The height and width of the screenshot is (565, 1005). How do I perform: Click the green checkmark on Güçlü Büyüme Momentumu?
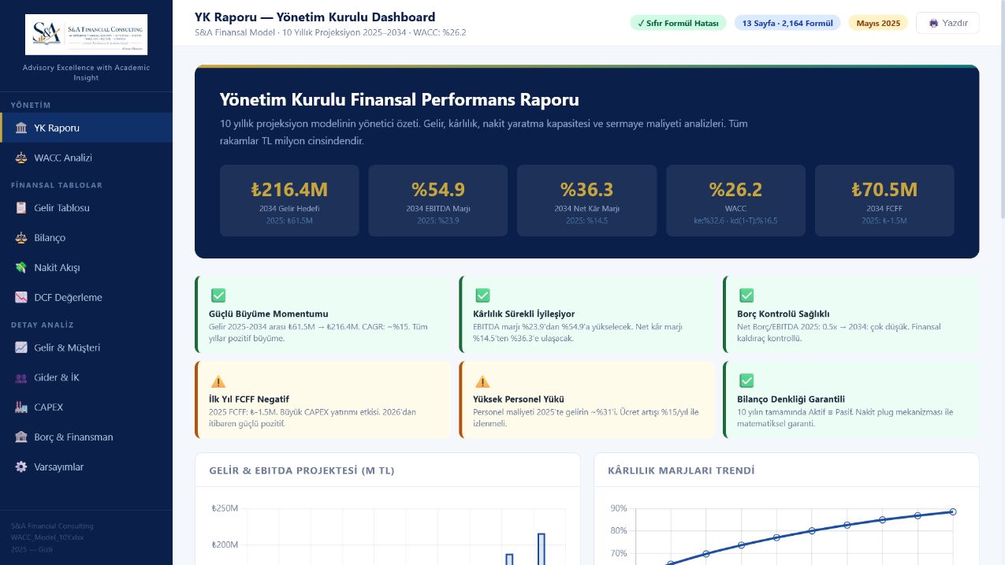pos(218,296)
